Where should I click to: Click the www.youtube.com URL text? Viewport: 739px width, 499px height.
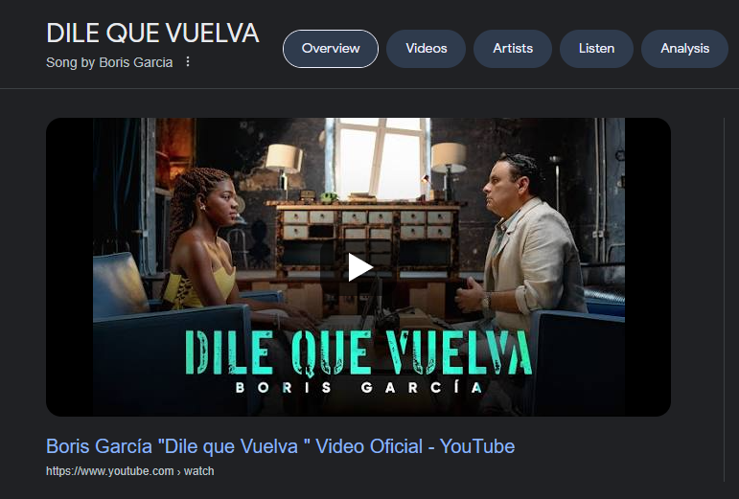[110, 471]
